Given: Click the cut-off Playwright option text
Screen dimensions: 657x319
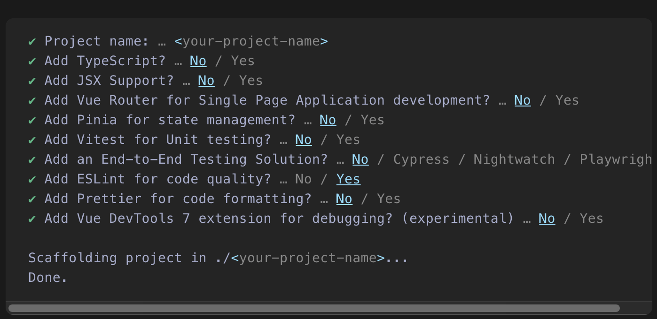Looking at the screenshot, I should 616,159.
